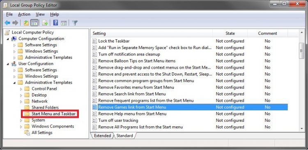
Task: Expand Administrative Templates under Computer Configuration
Action: pos(14,58)
